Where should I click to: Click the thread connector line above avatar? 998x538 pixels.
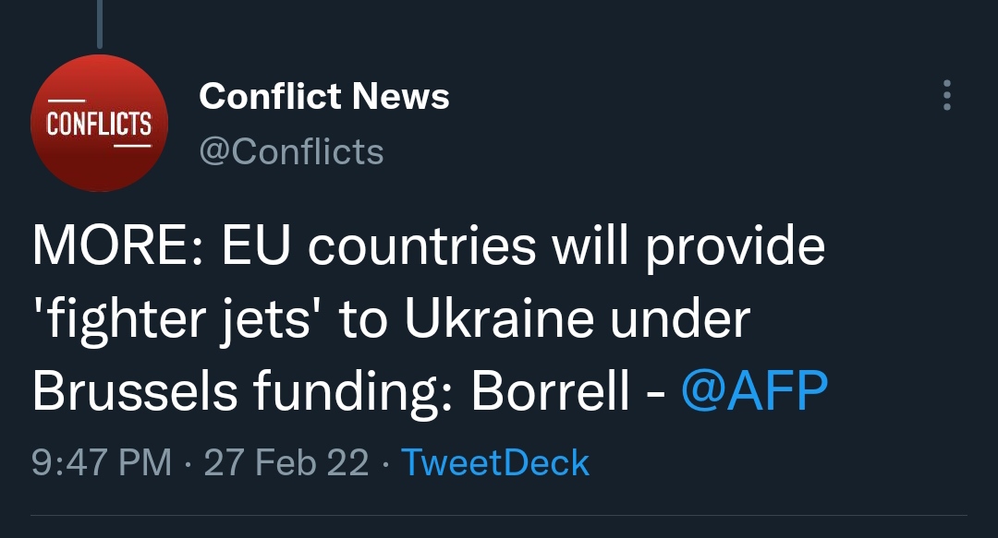coord(99,23)
